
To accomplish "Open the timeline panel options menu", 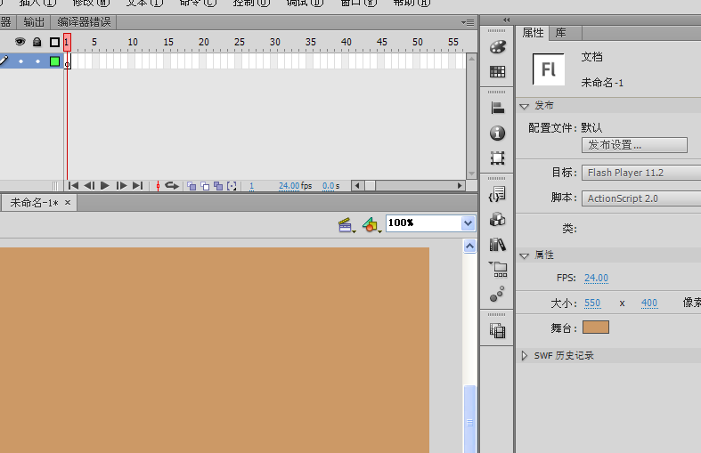I will (x=468, y=22).
